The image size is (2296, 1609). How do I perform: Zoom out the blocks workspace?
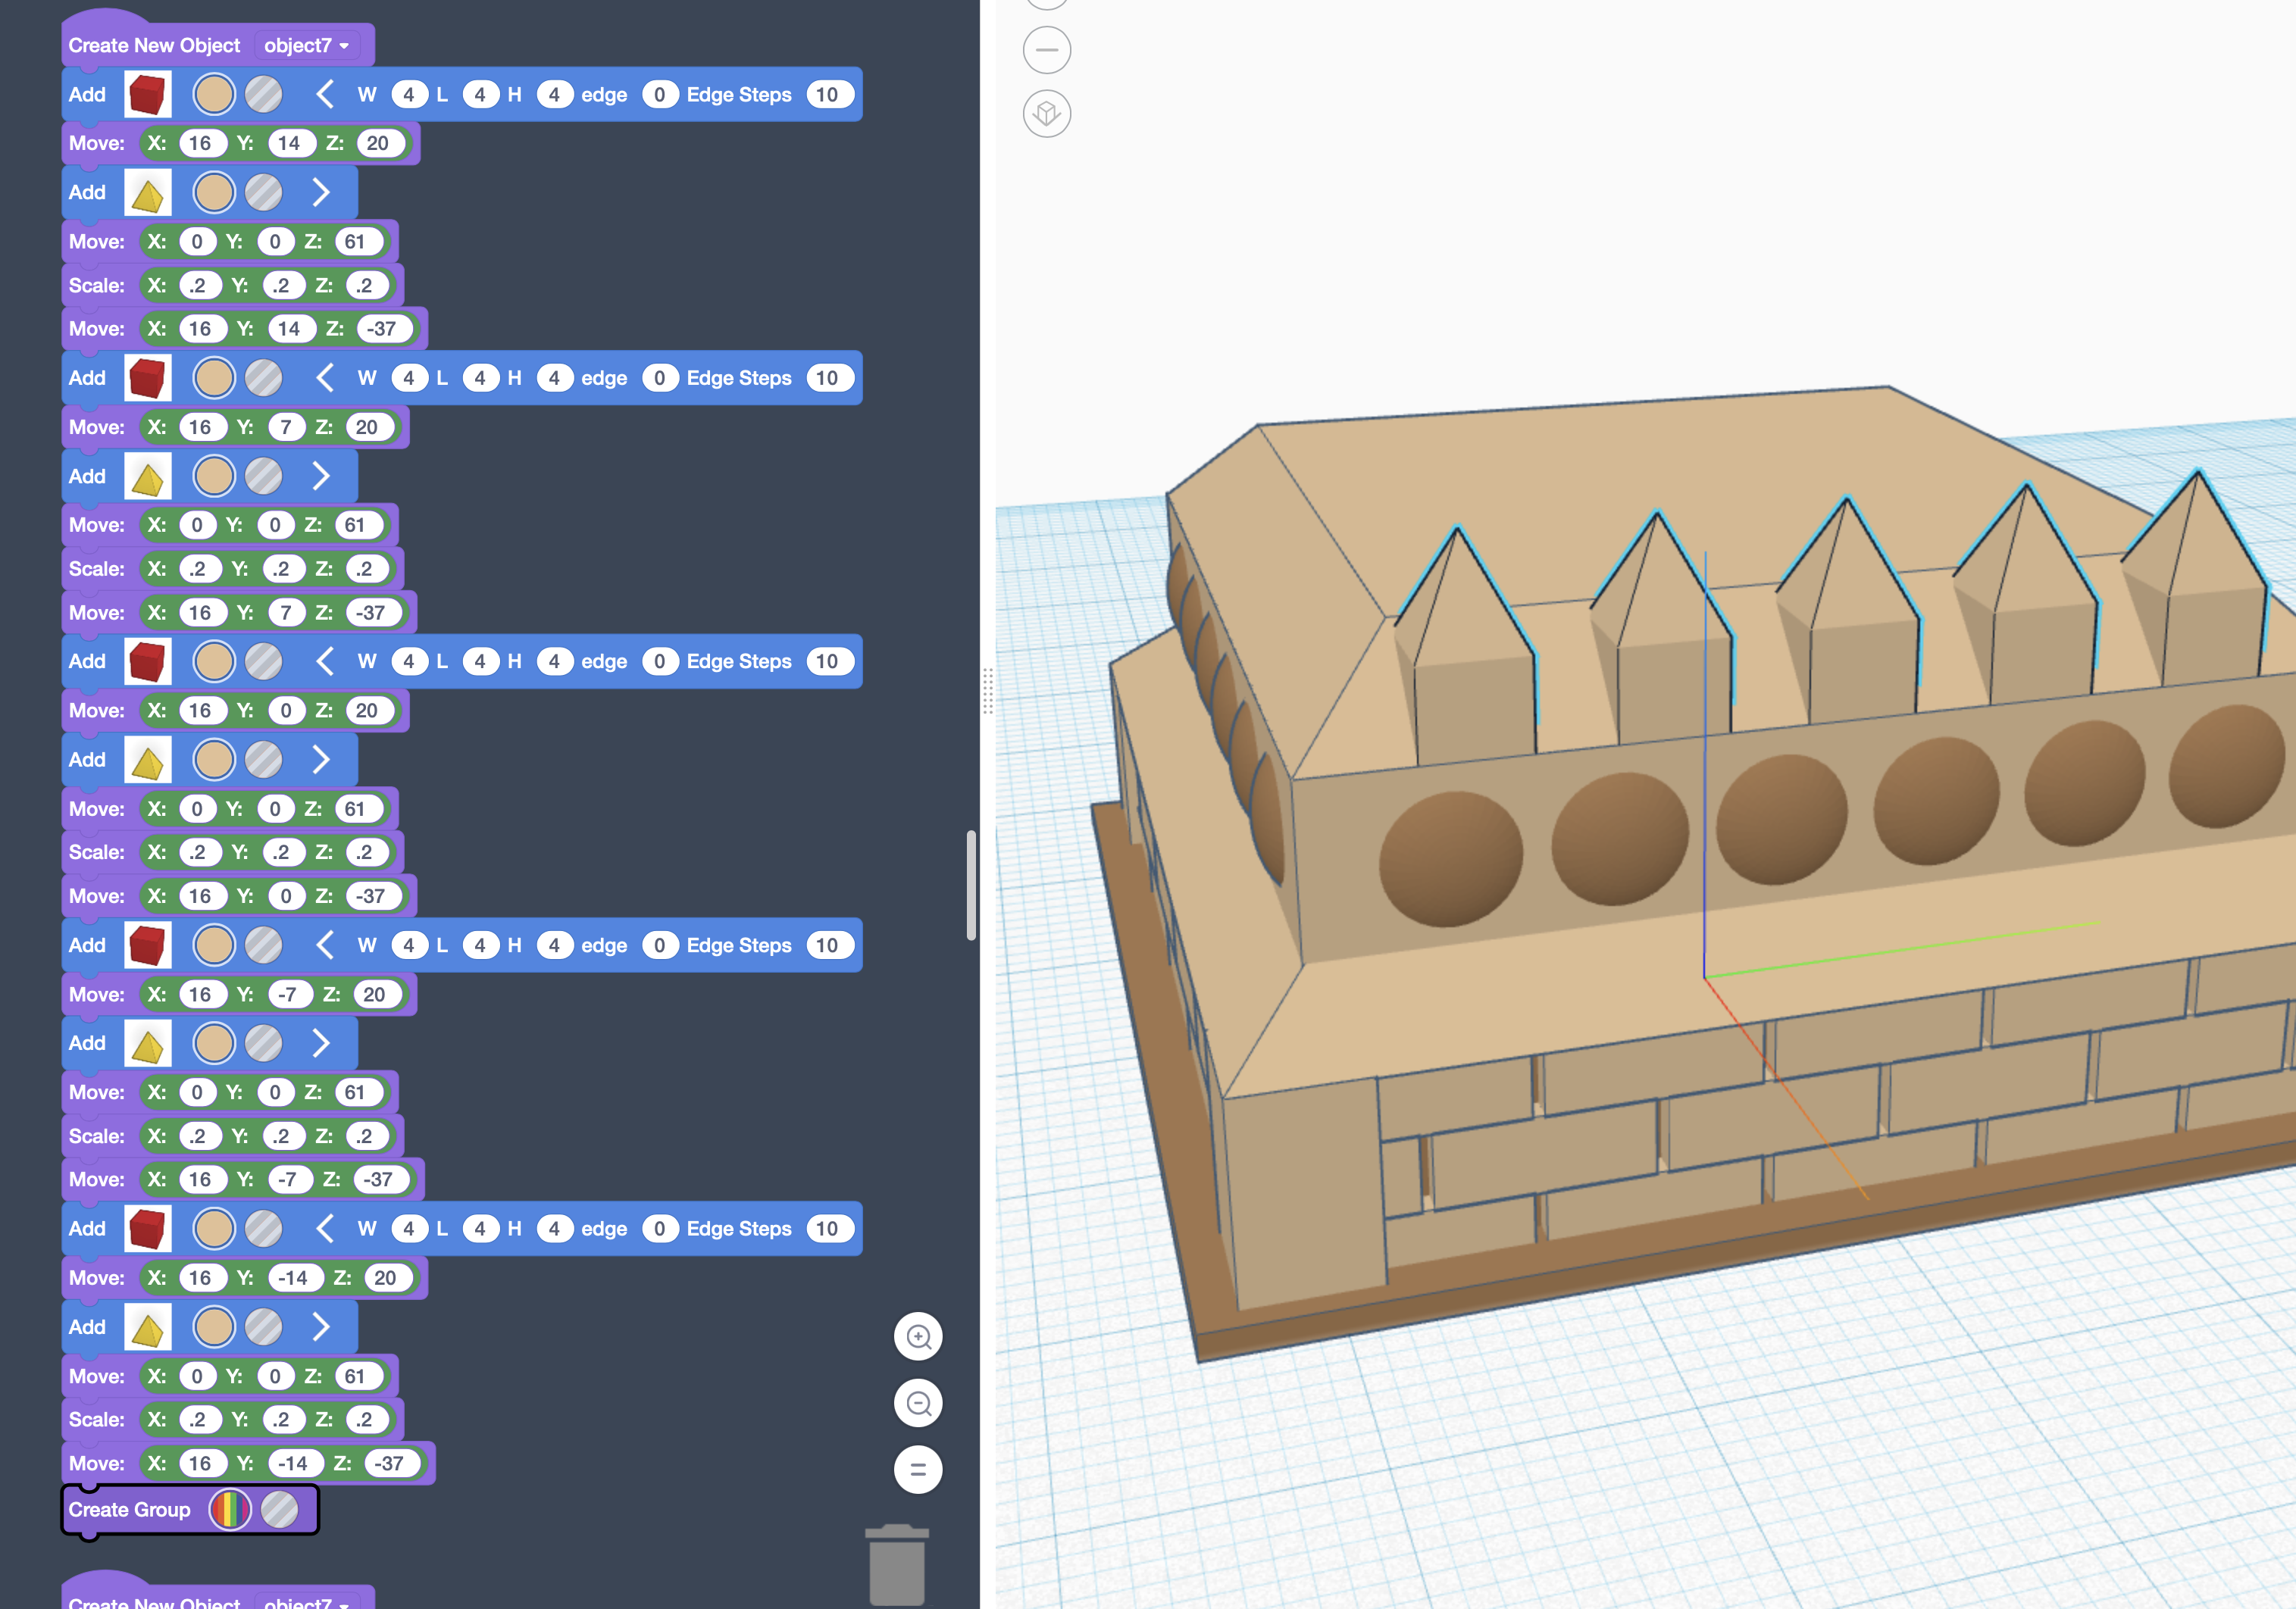coord(917,1403)
